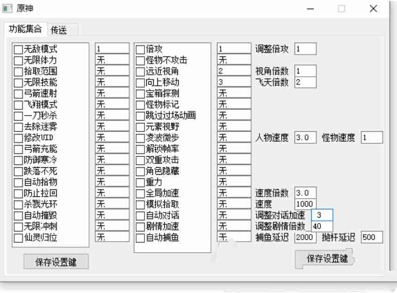
Task: Enable 自动拾物 checkbox
Action: click(18, 182)
